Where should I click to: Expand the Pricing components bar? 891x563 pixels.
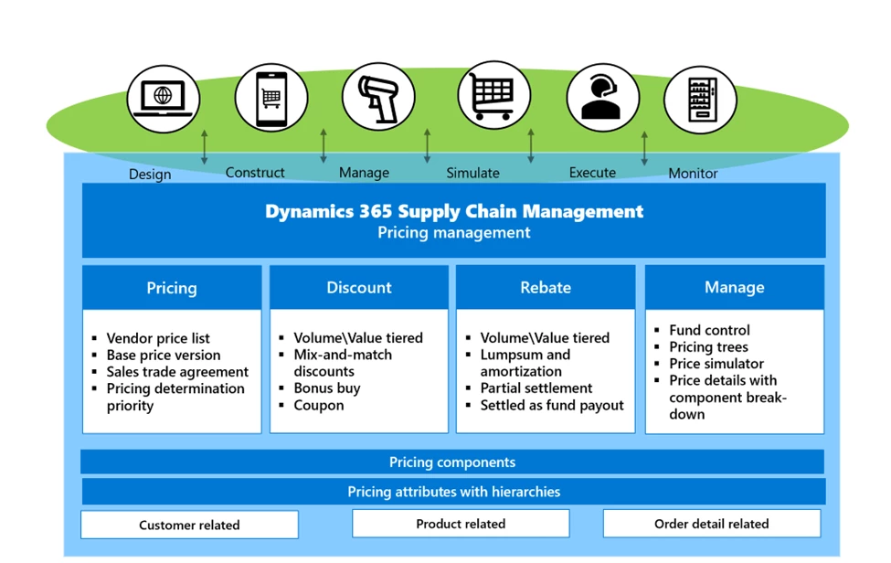(x=453, y=462)
